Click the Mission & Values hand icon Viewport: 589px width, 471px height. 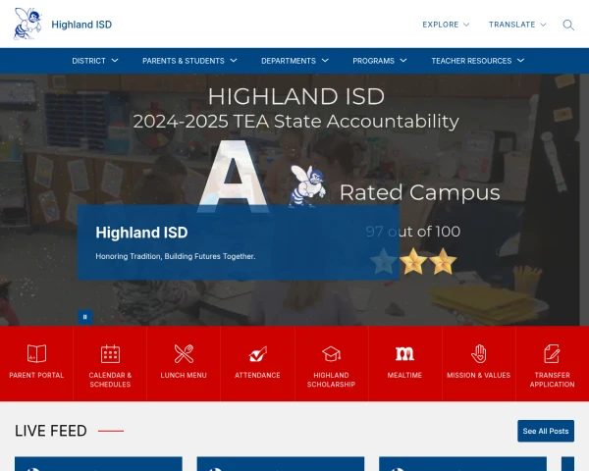(x=479, y=354)
